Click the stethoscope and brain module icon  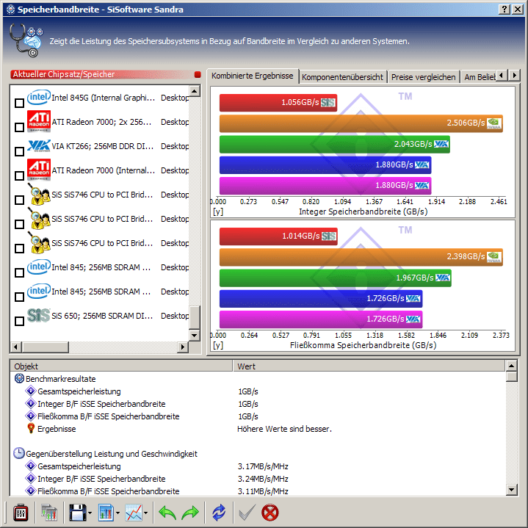pyautogui.click(x=26, y=40)
